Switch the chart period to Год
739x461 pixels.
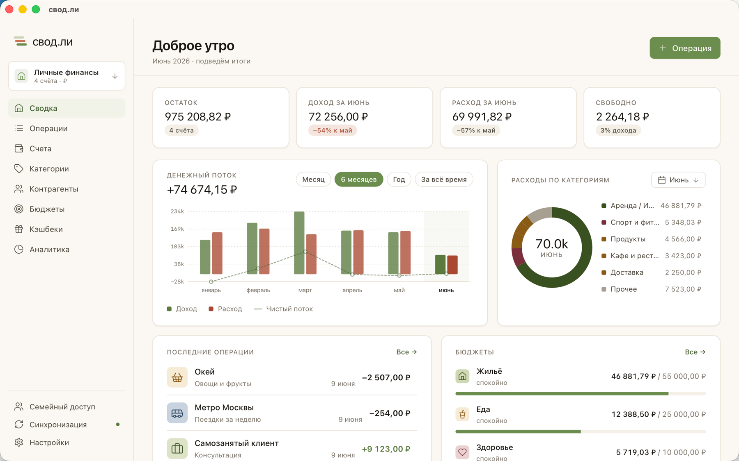pyautogui.click(x=399, y=179)
